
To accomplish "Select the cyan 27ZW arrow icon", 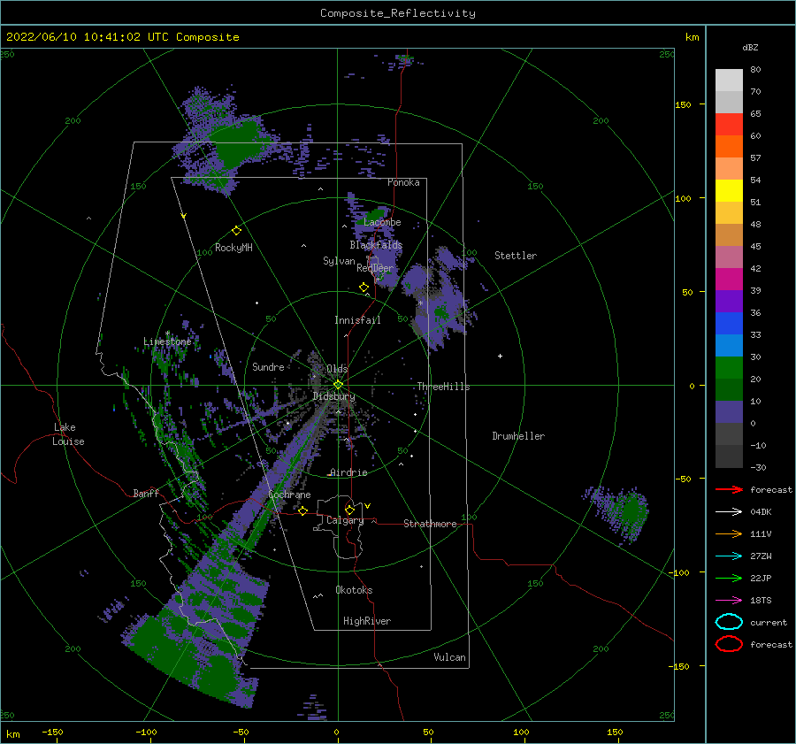I will coord(729,556).
